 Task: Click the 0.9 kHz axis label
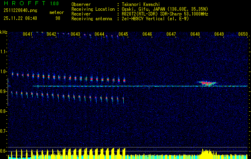pos(3,91)
